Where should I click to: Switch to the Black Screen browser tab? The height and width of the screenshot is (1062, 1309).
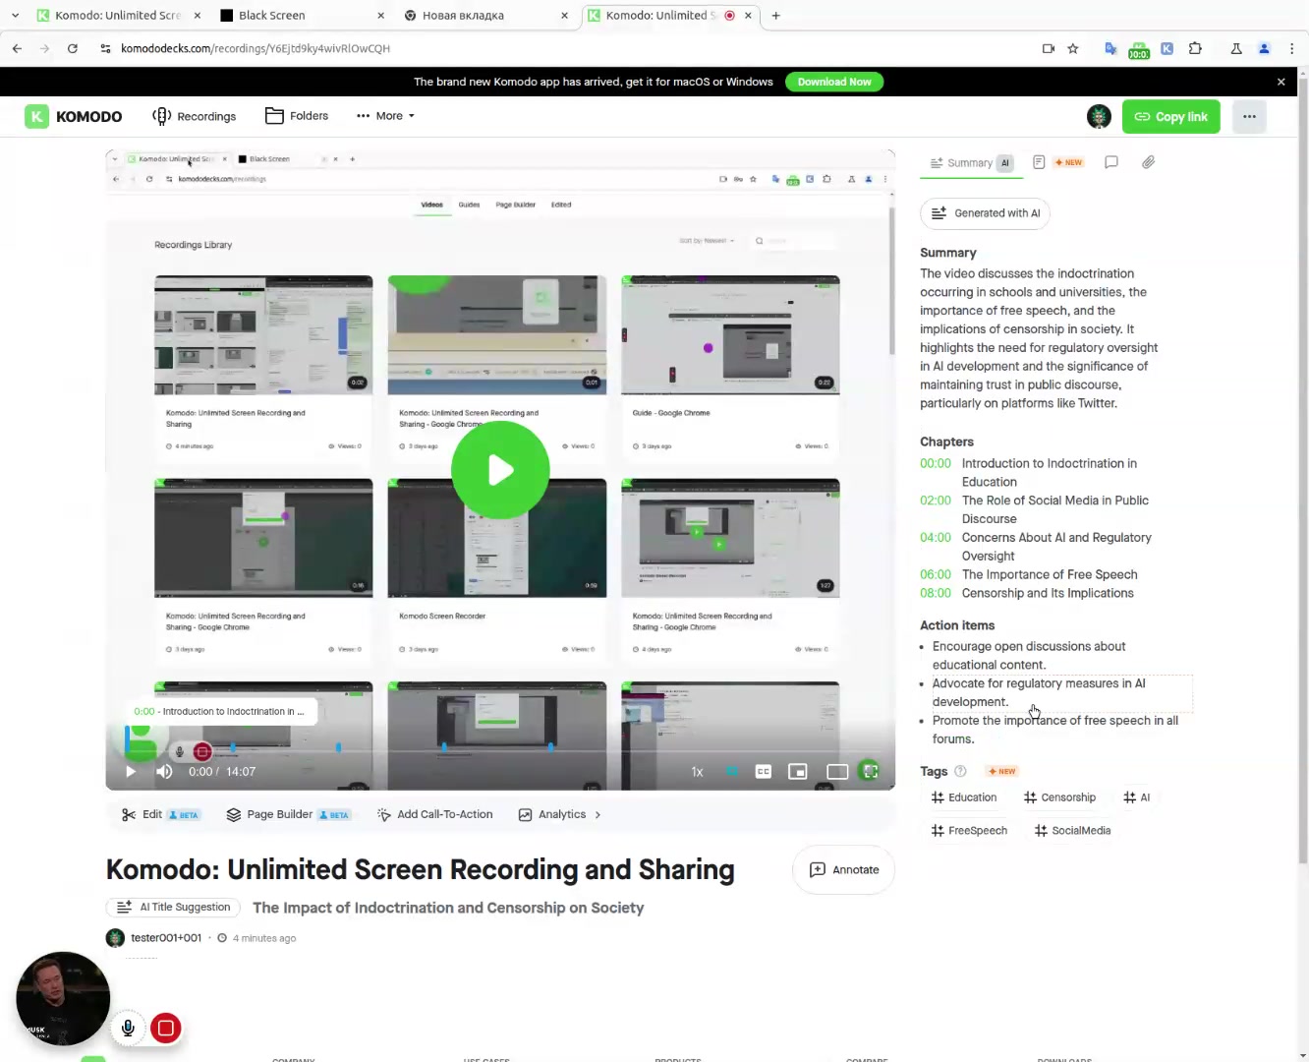(x=303, y=16)
